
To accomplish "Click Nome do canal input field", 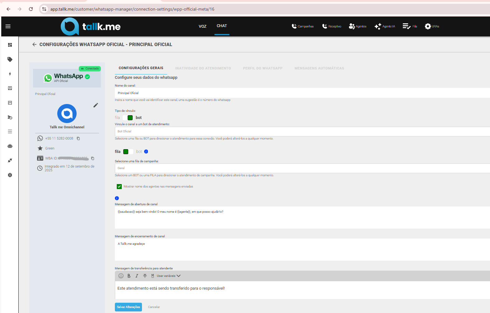I will pyautogui.click(x=302, y=93).
